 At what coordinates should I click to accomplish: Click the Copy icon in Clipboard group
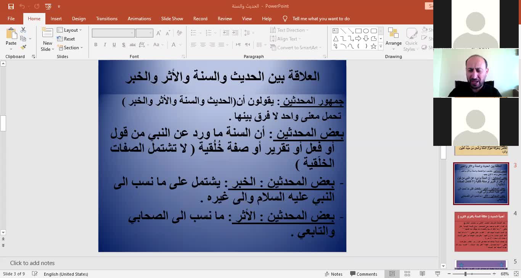pos(23,39)
